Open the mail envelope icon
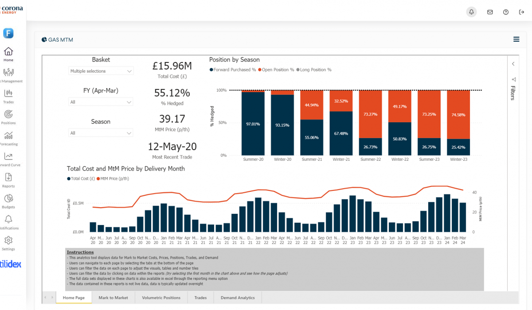532x310 pixels. pyautogui.click(x=490, y=12)
